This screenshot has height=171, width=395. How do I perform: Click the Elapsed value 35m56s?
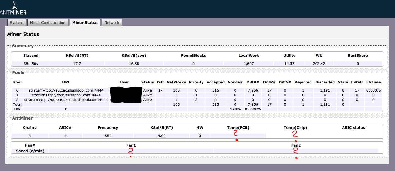(31, 64)
